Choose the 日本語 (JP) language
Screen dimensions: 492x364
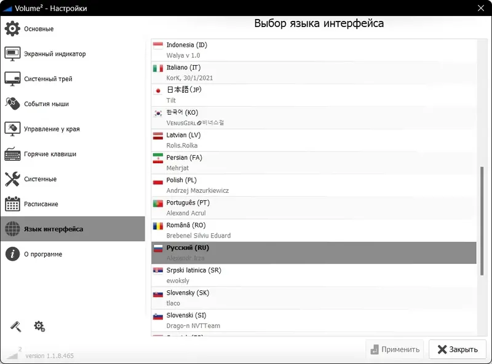[x=246, y=94]
